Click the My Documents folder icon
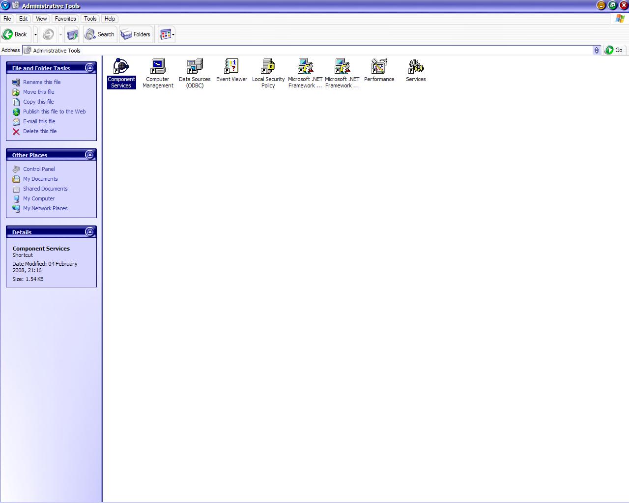 tap(16, 179)
